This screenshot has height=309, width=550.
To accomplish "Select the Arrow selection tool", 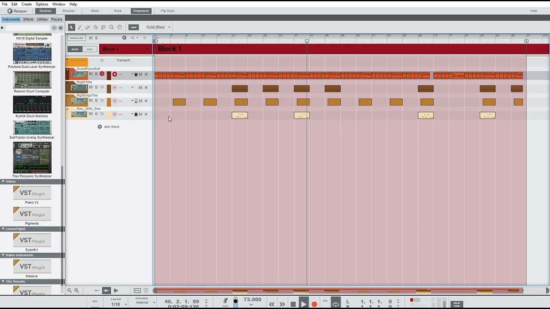I will pyautogui.click(x=71, y=27).
